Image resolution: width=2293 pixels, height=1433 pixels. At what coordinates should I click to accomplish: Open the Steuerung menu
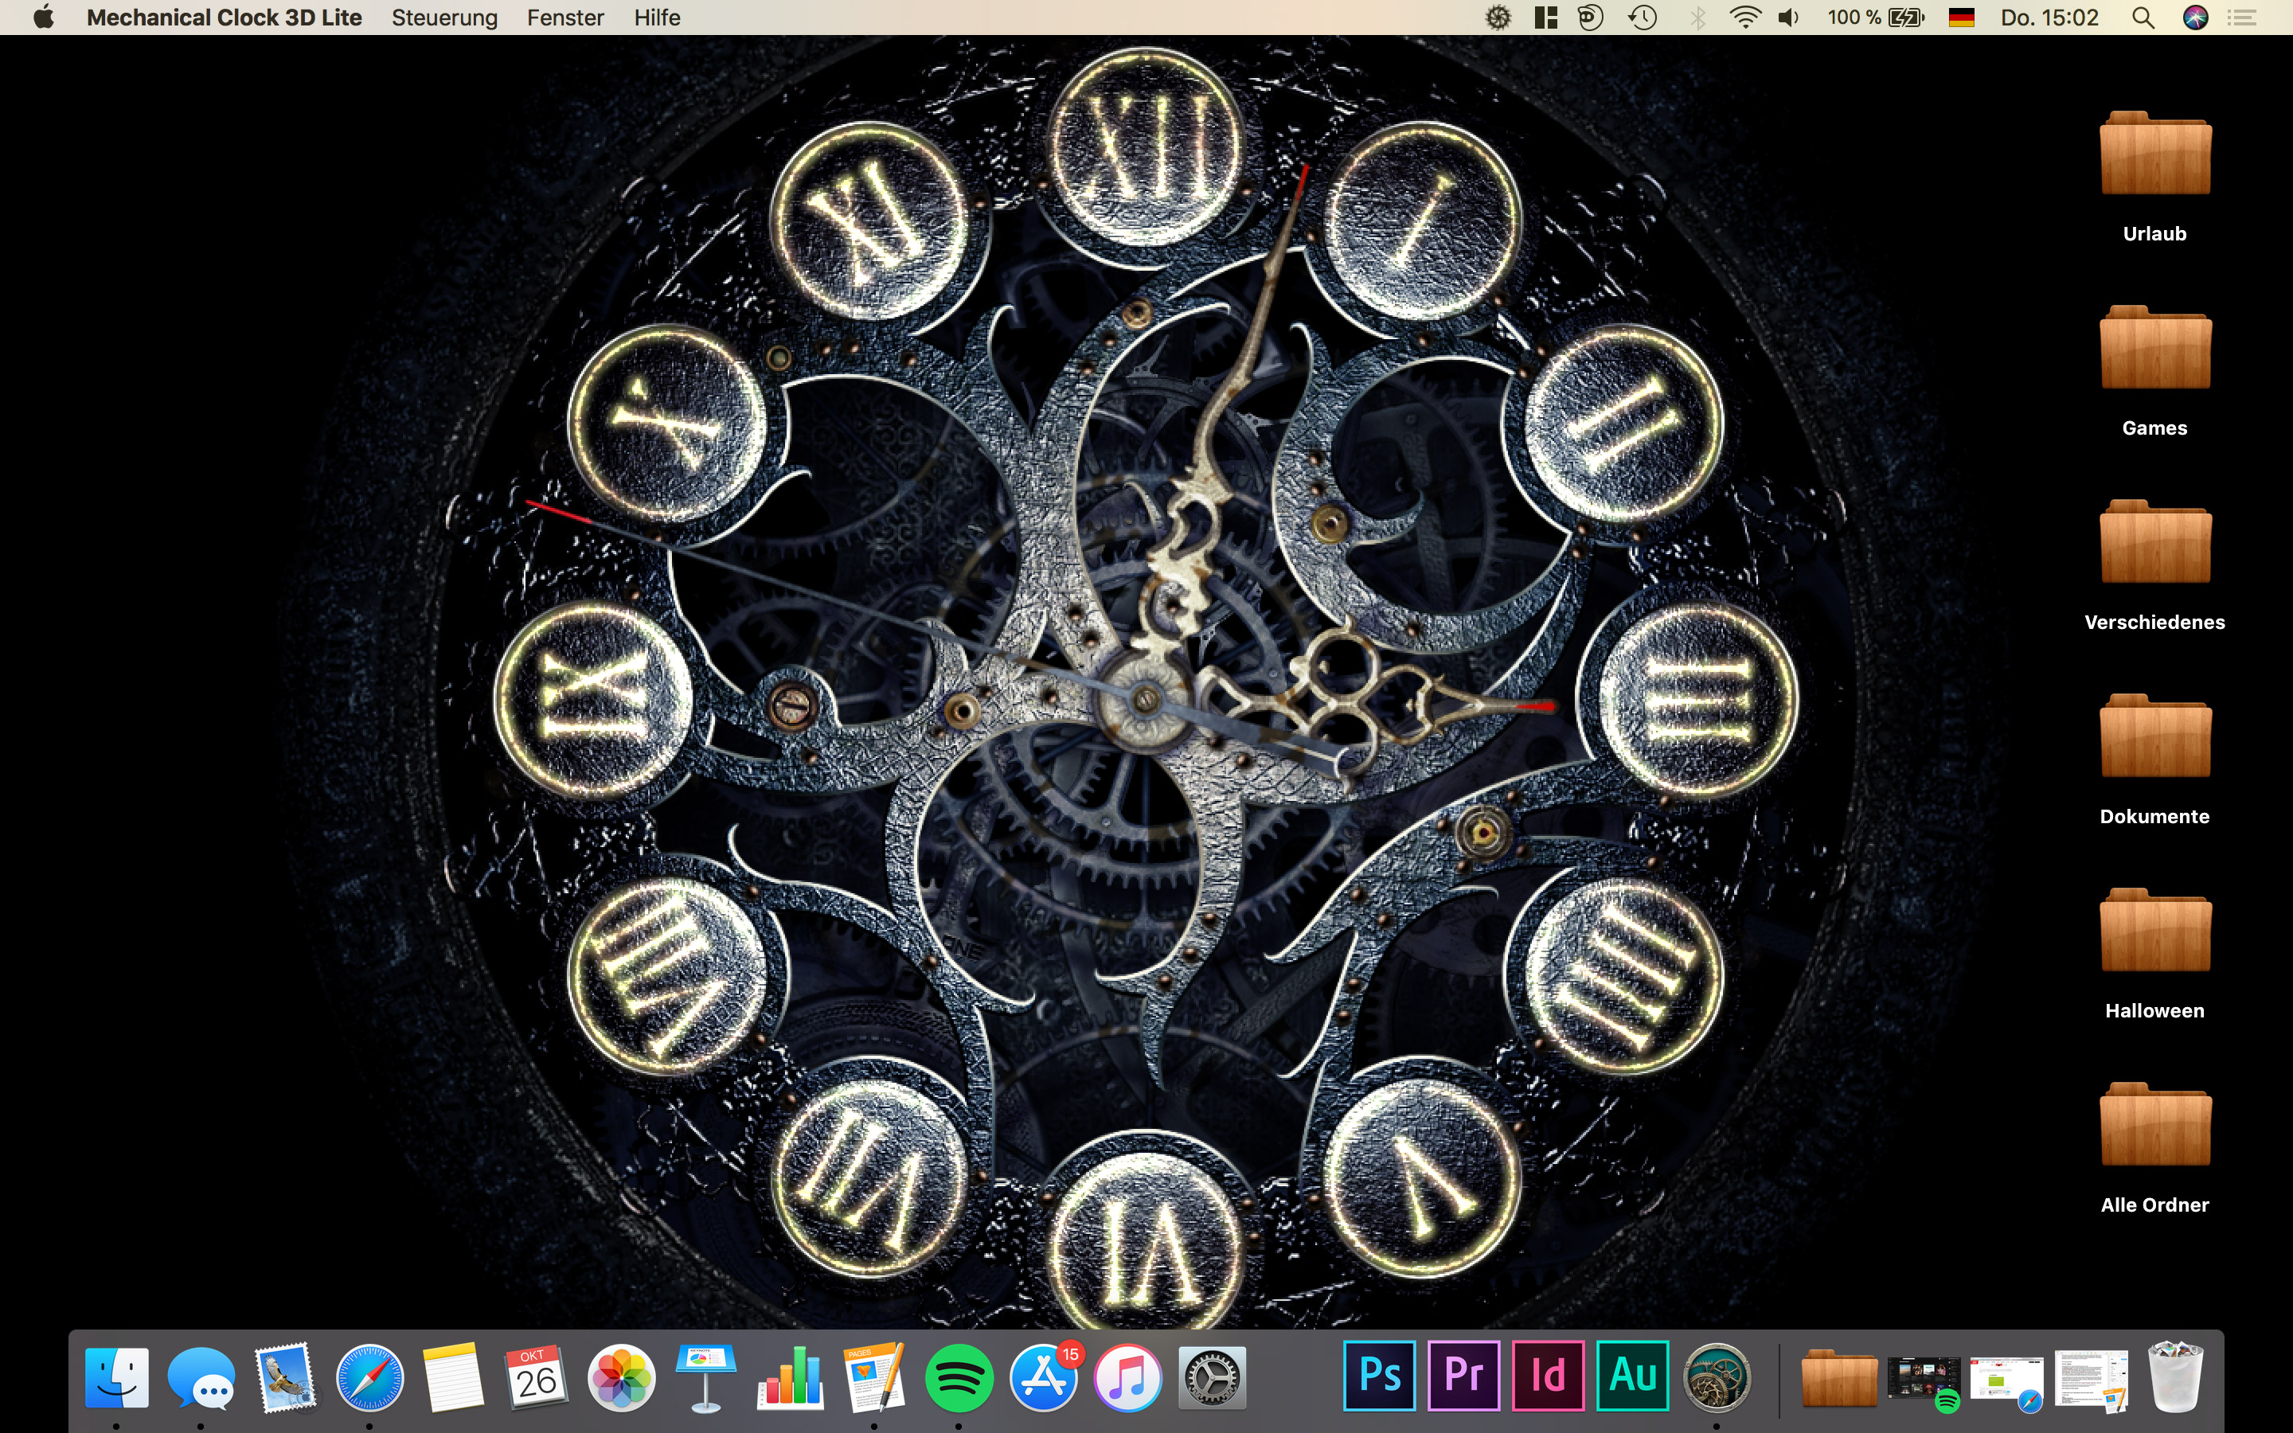tap(444, 17)
